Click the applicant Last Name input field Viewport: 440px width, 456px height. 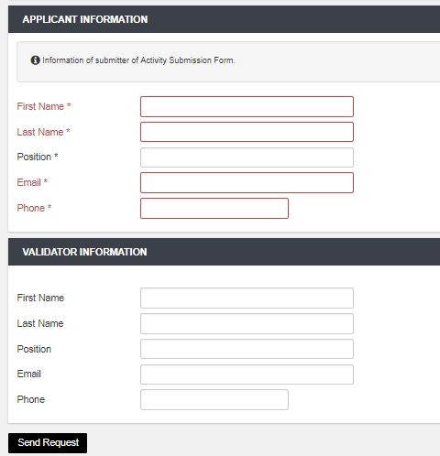[247, 132]
